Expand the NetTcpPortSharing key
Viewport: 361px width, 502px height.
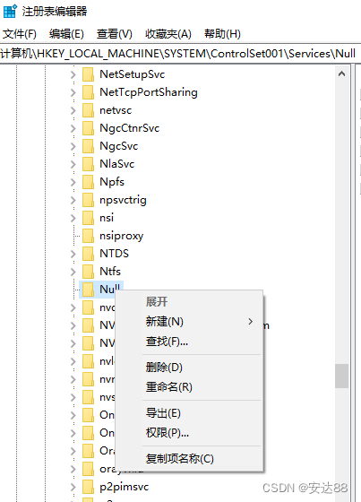point(73,92)
